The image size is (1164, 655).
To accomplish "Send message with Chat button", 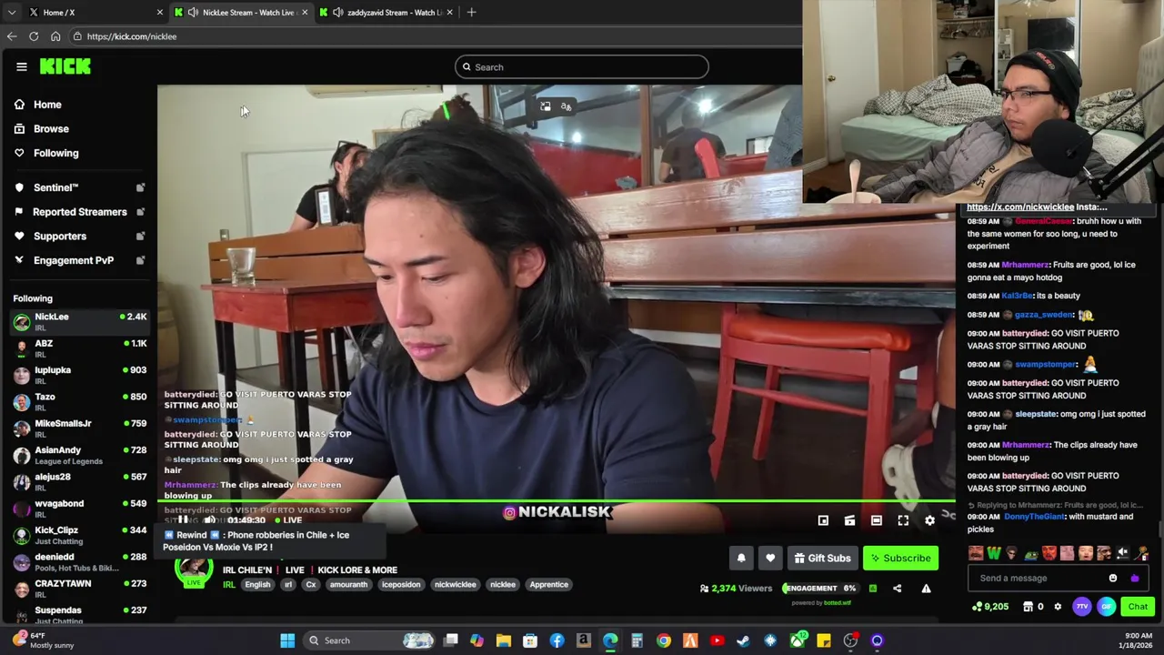I will (x=1138, y=607).
